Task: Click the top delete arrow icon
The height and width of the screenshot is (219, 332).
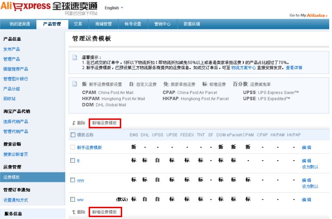Action: pyautogui.click(x=74, y=123)
